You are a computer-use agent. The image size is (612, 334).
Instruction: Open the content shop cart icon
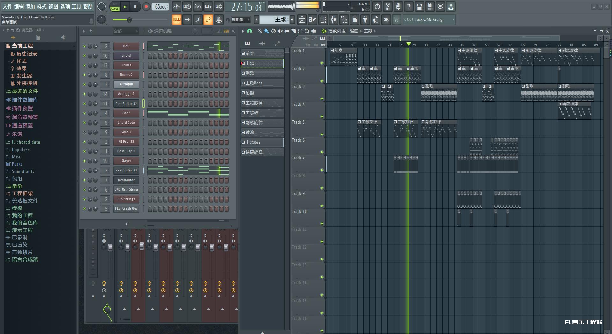[x=396, y=20]
